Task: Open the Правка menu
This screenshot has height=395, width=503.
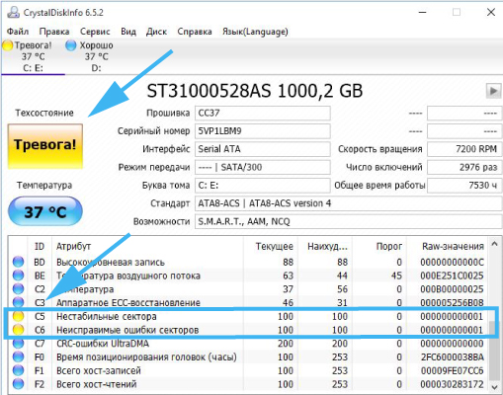Action: coord(54,32)
